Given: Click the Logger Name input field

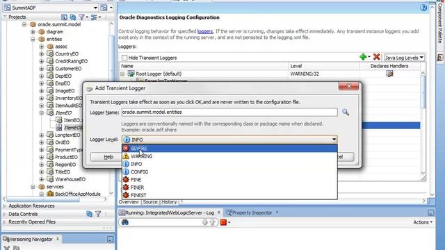Looking at the screenshot, I should point(229,112).
